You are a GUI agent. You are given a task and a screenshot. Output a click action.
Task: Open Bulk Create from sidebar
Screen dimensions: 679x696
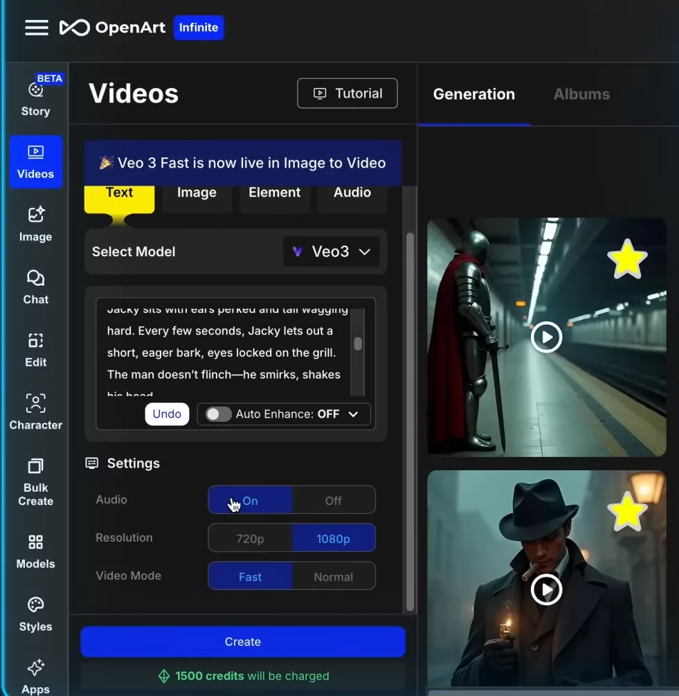[x=35, y=481]
